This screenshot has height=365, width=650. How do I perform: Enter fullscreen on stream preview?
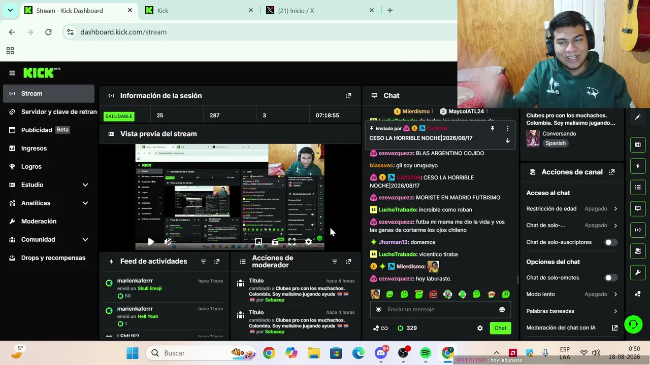(x=291, y=242)
